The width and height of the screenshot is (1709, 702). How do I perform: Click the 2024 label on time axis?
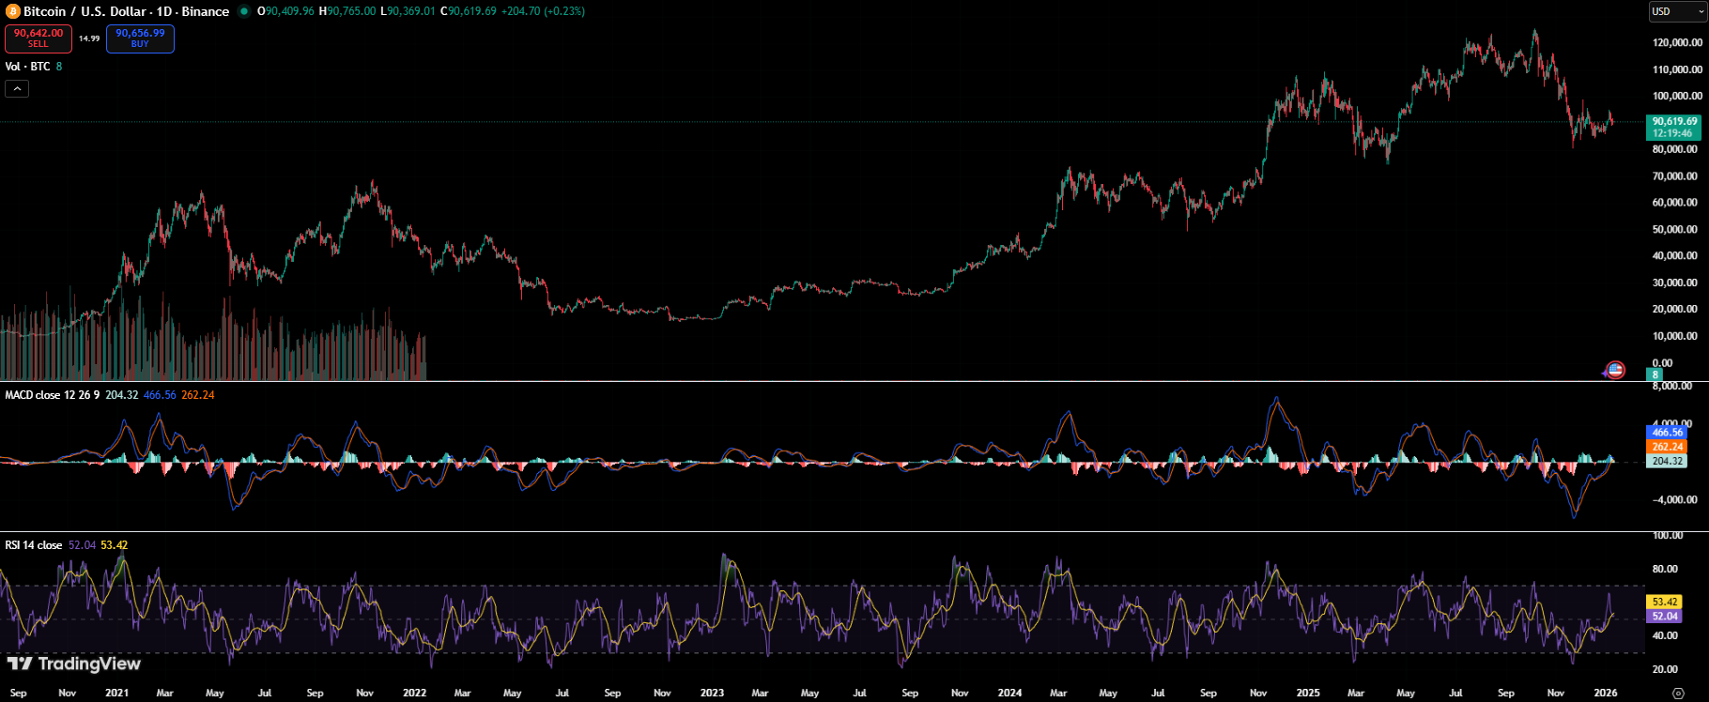point(1009,693)
